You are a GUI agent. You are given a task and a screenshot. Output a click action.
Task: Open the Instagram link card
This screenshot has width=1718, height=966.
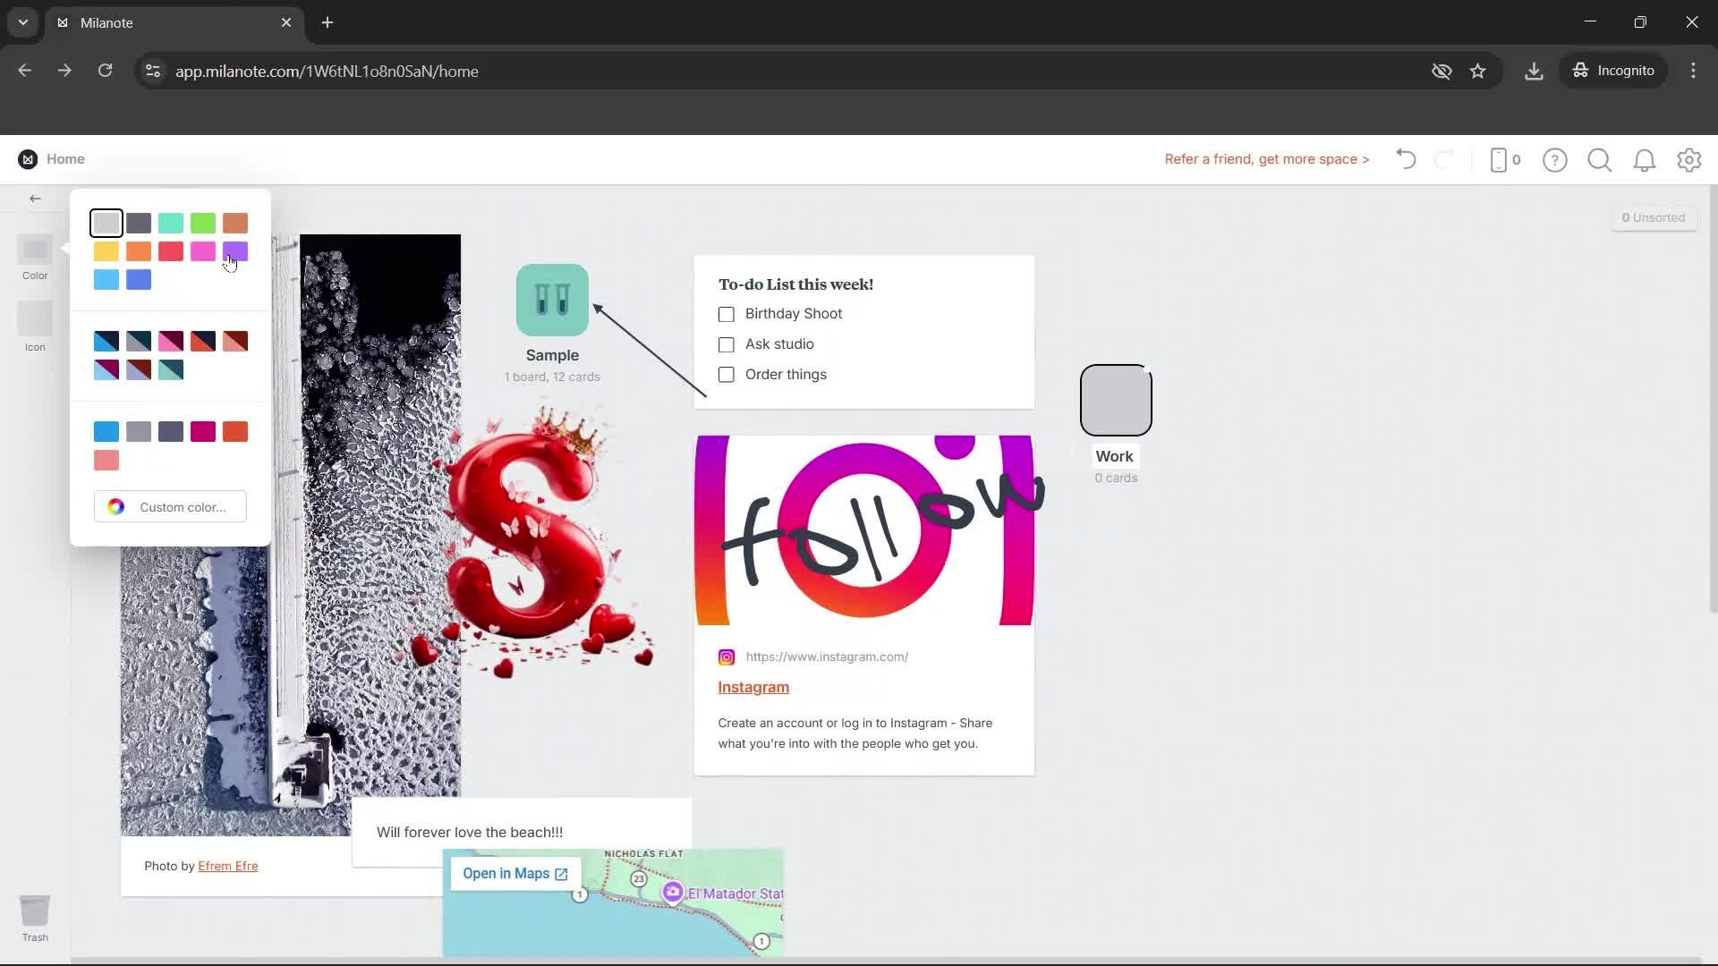point(753,687)
